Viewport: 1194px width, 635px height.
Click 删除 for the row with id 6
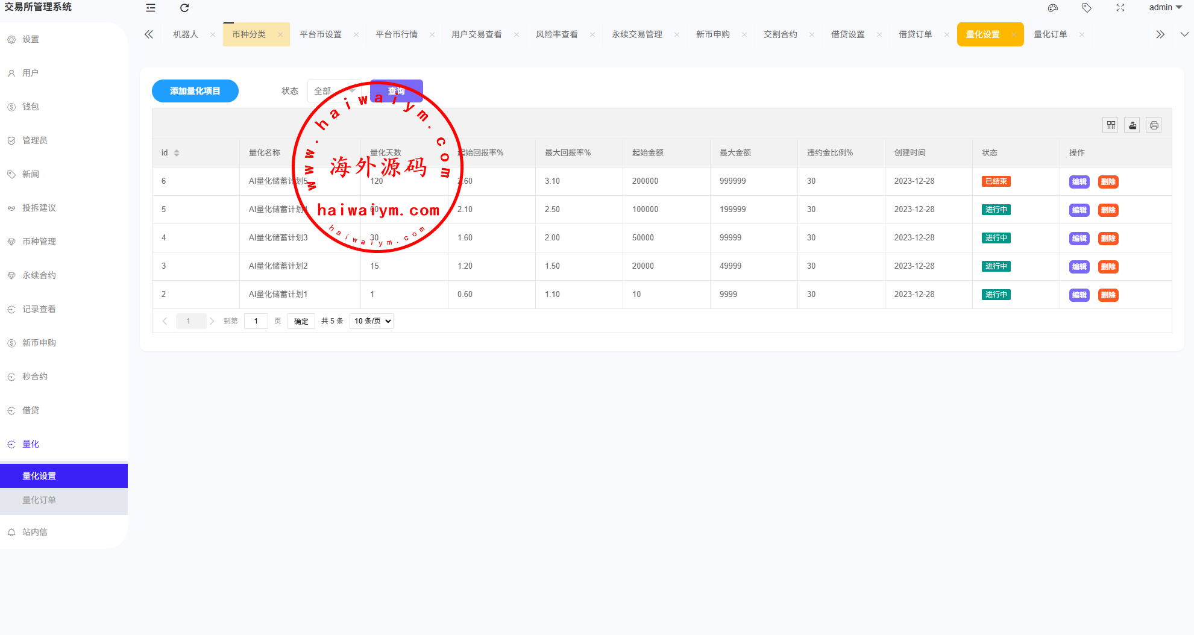(x=1108, y=182)
